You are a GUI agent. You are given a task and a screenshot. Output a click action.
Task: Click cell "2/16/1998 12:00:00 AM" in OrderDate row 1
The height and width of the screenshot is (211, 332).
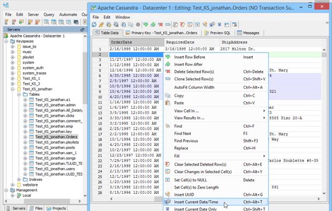point(136,49)
